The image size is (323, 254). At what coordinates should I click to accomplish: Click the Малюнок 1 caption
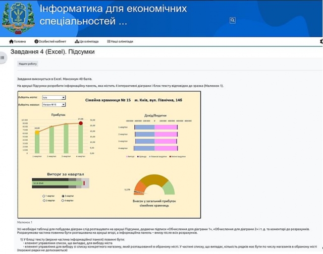pos(25,222)
